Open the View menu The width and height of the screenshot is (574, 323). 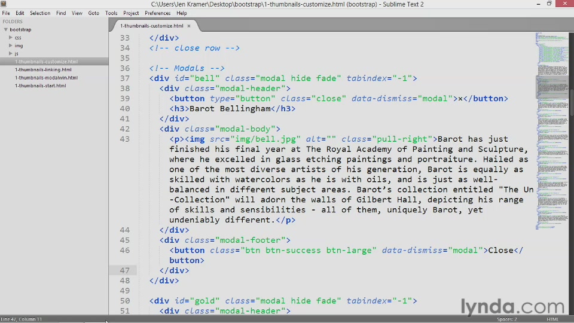click(x=77, y=13)
